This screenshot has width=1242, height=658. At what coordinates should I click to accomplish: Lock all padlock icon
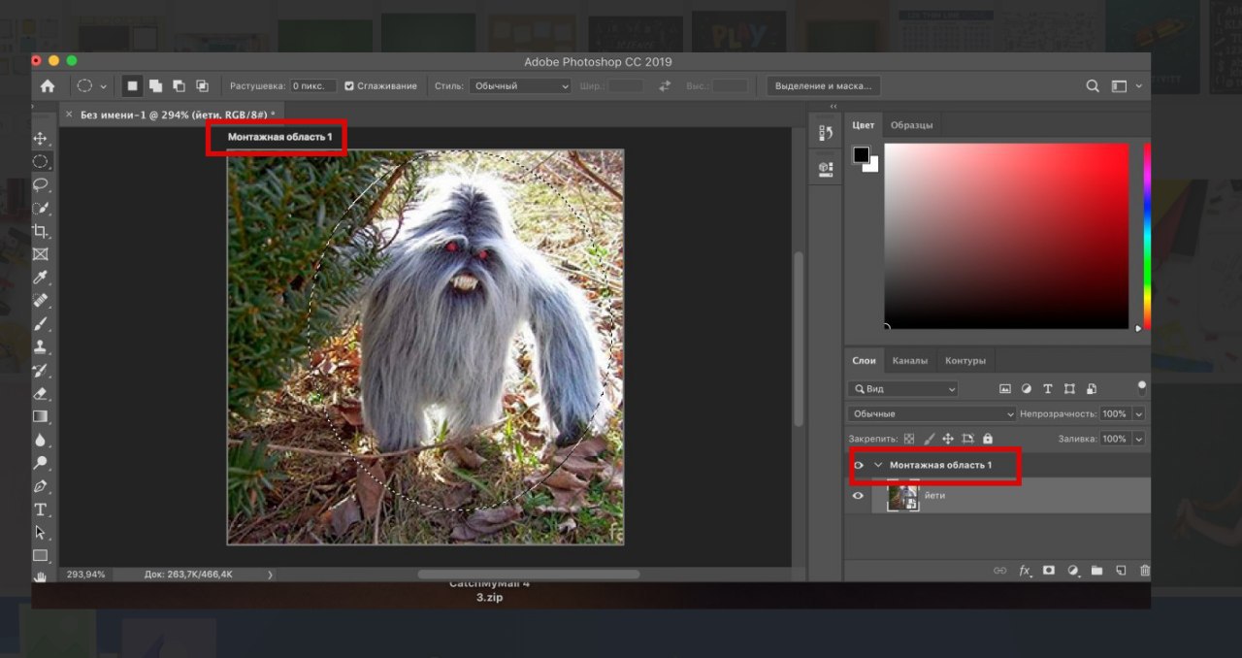[987, 439]
